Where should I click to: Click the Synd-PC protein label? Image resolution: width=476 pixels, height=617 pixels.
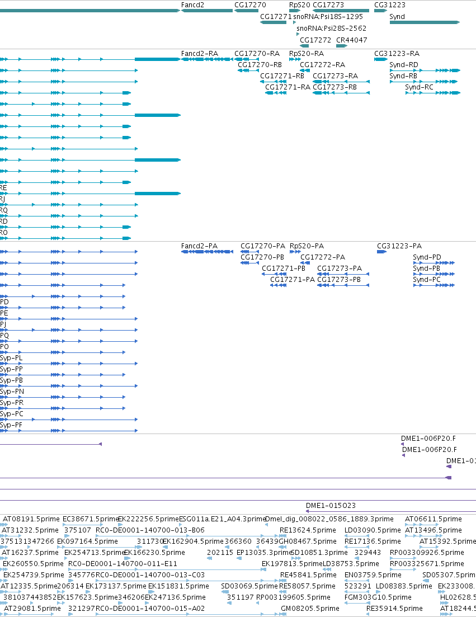pyautogui.click(x=426, y=279)
